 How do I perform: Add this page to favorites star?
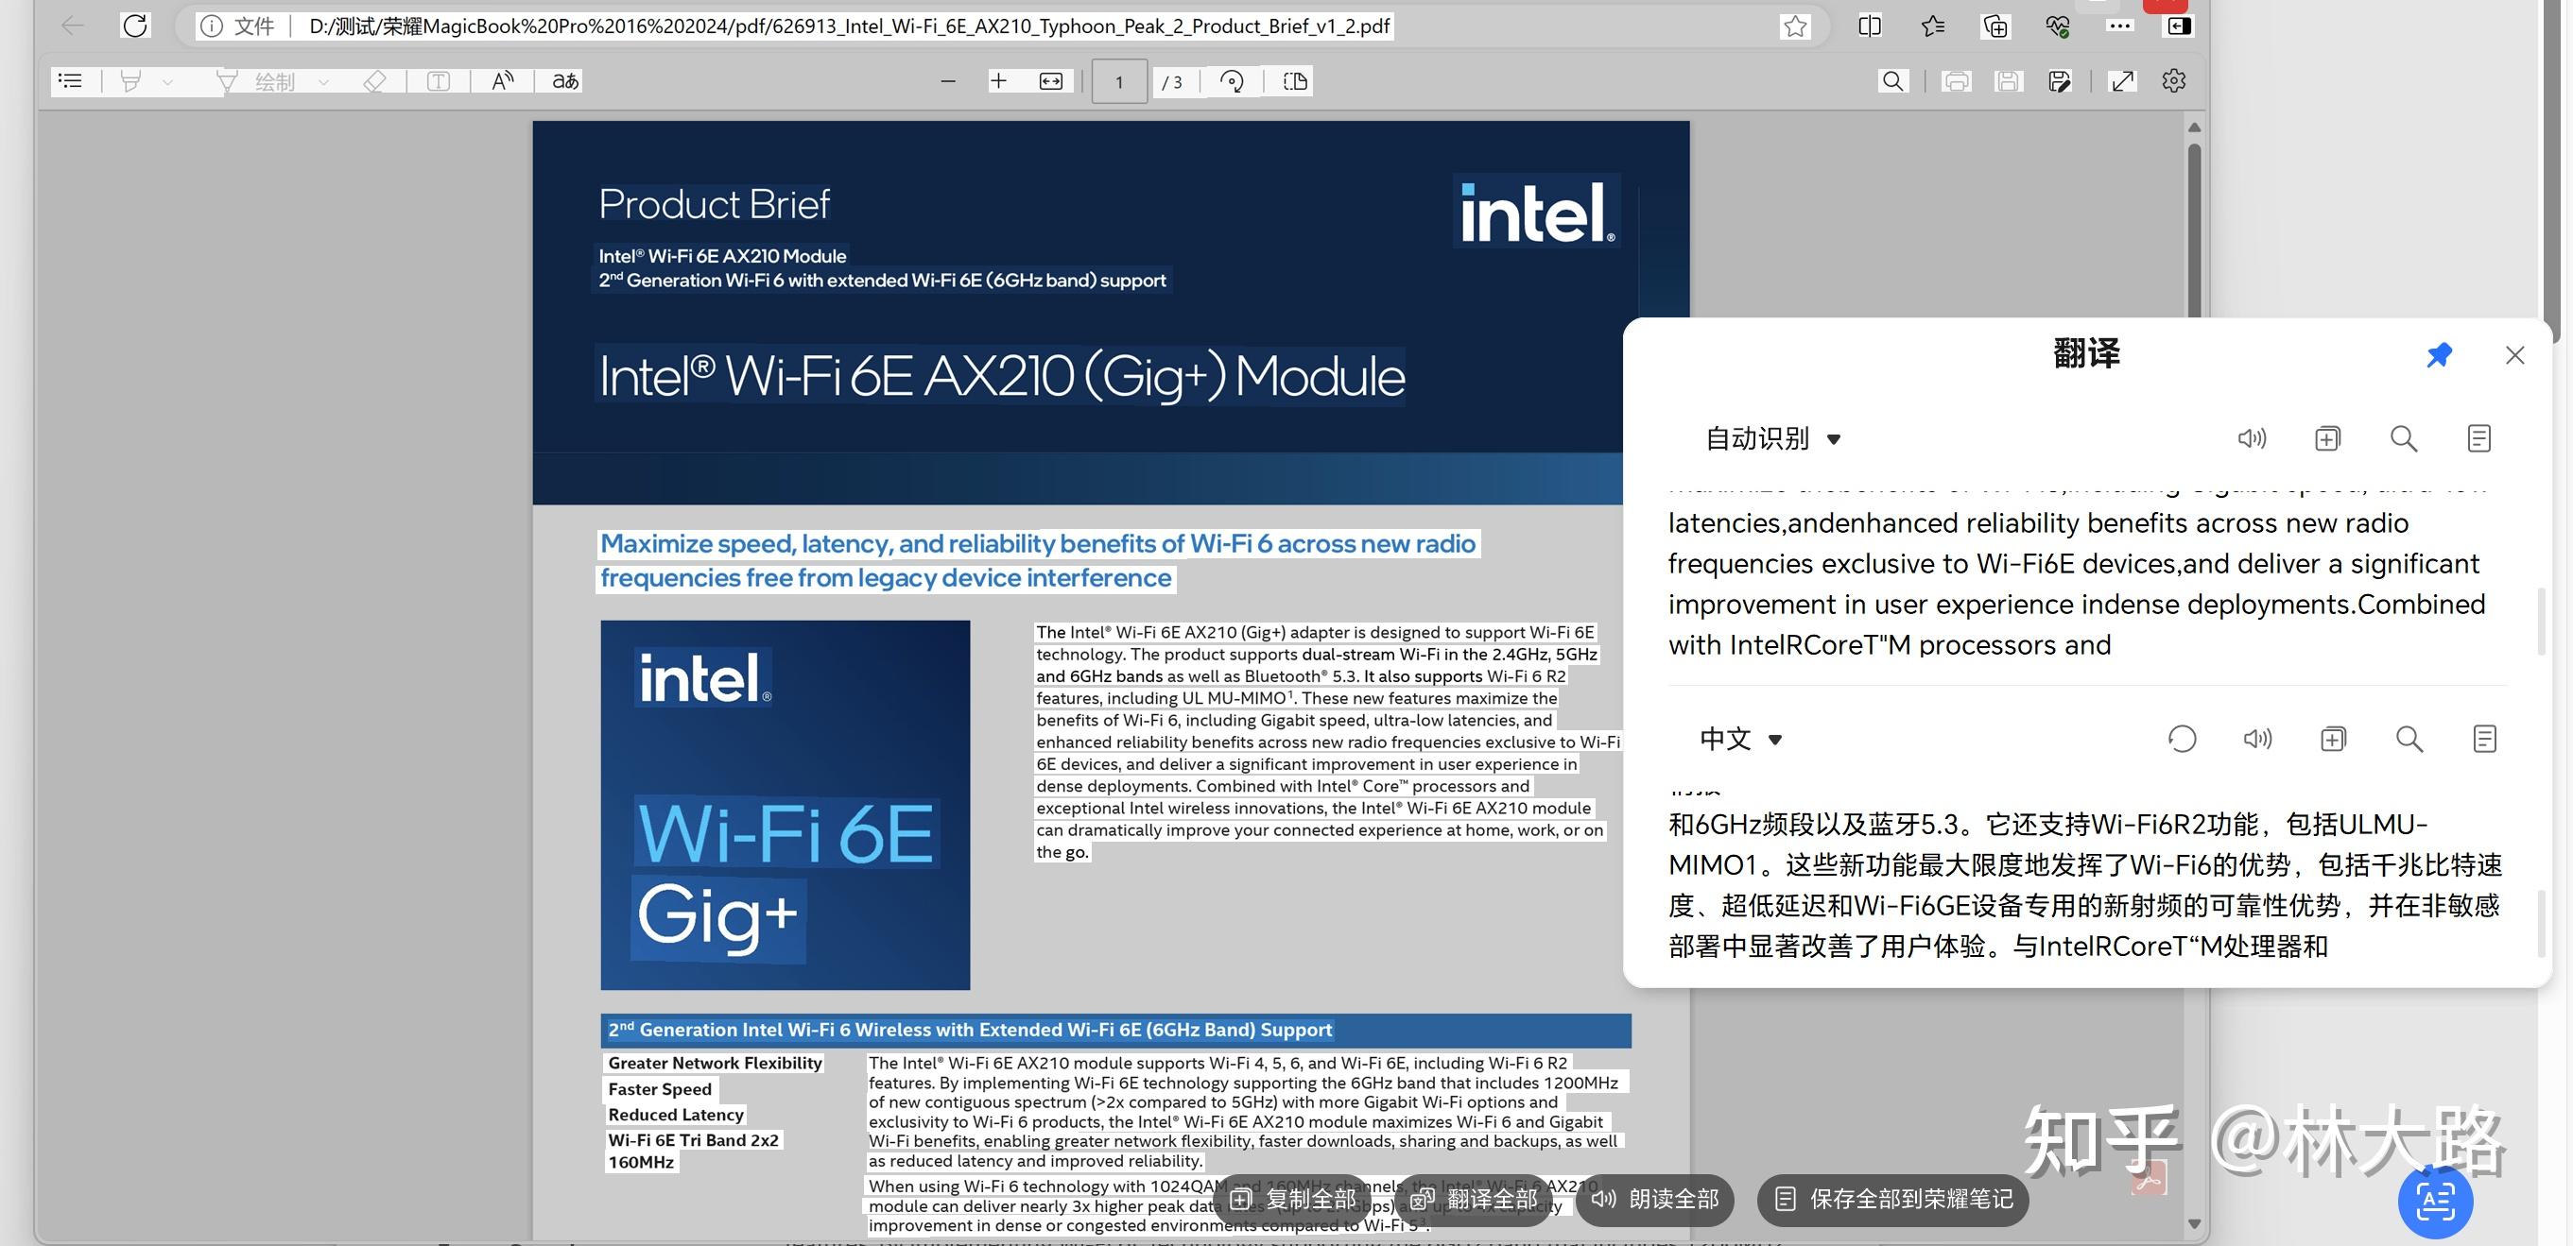tap(1795, 26)
